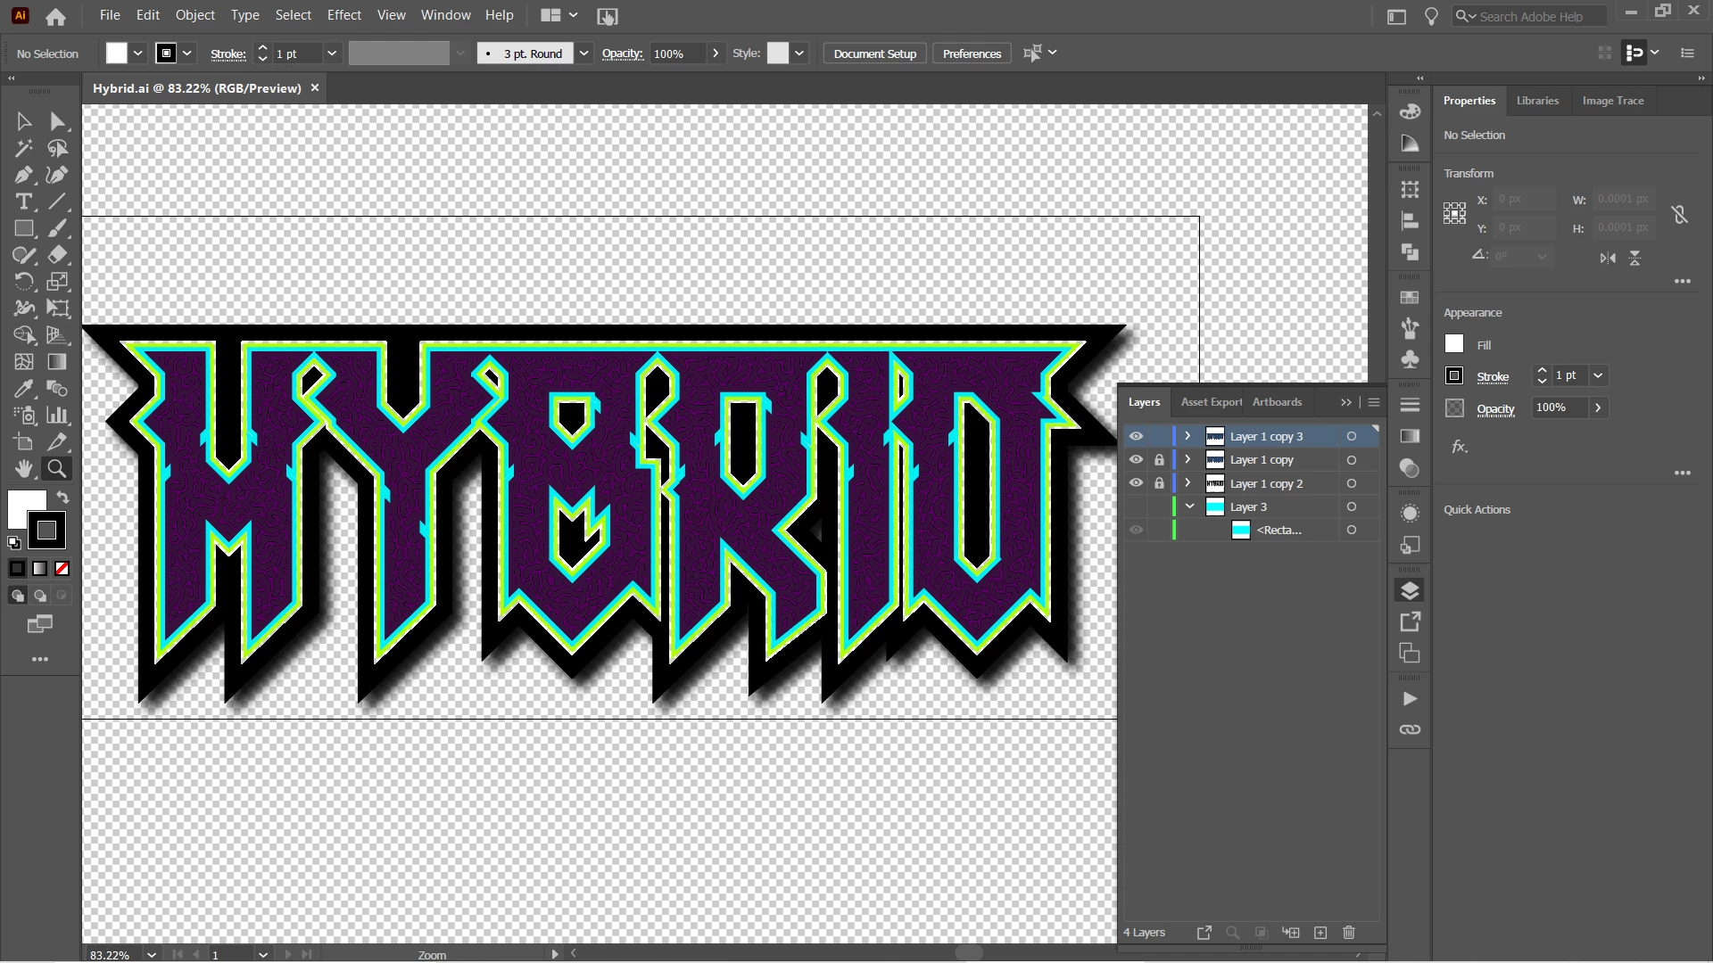Click the Preferences button

(x=972, y=53)
